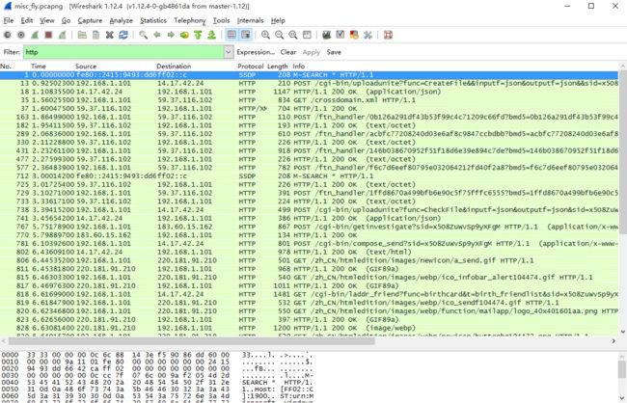Click the filter field containing http
This screenshot has width=627, height=403.
(123, 52)
